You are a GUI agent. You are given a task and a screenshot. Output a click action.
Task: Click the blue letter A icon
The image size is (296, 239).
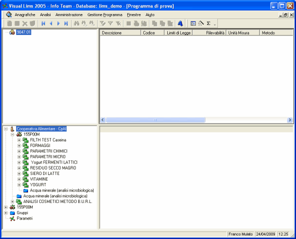point(180,23)
